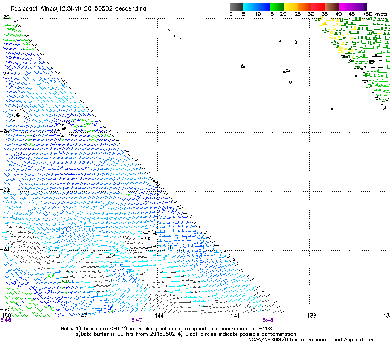The width and height of the screenshot is (390, 343).
Task: Click the longitude label '-141'
Action: pyautogui.click(x=233, y=316)
